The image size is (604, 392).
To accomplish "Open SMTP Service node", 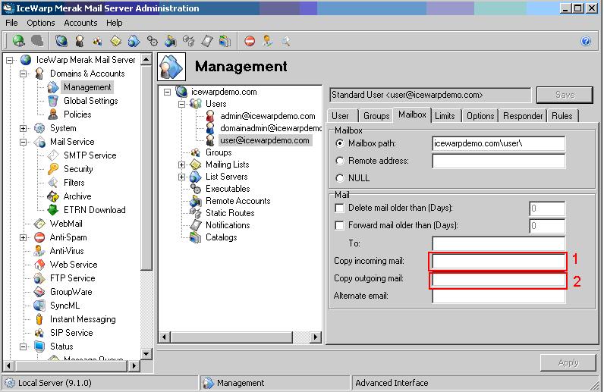I will tap(90, 155).
